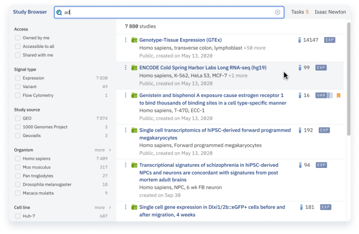Screen dimensions: 359x234
Task: Clear the search field with the X icon
Action: [277, 12]
